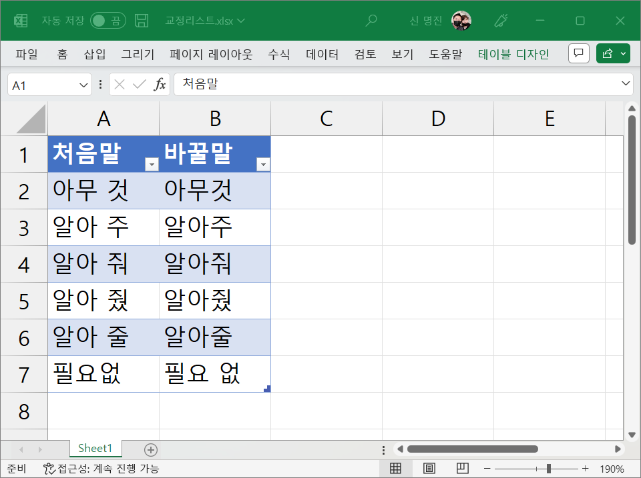Switch to the 삽입 tab
Viewport: 641px width, 478px height.
[x=95, y=54]
